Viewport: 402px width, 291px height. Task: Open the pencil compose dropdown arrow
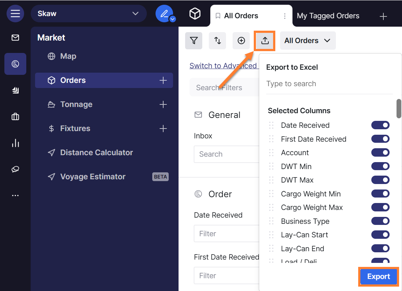coord(173,19)
